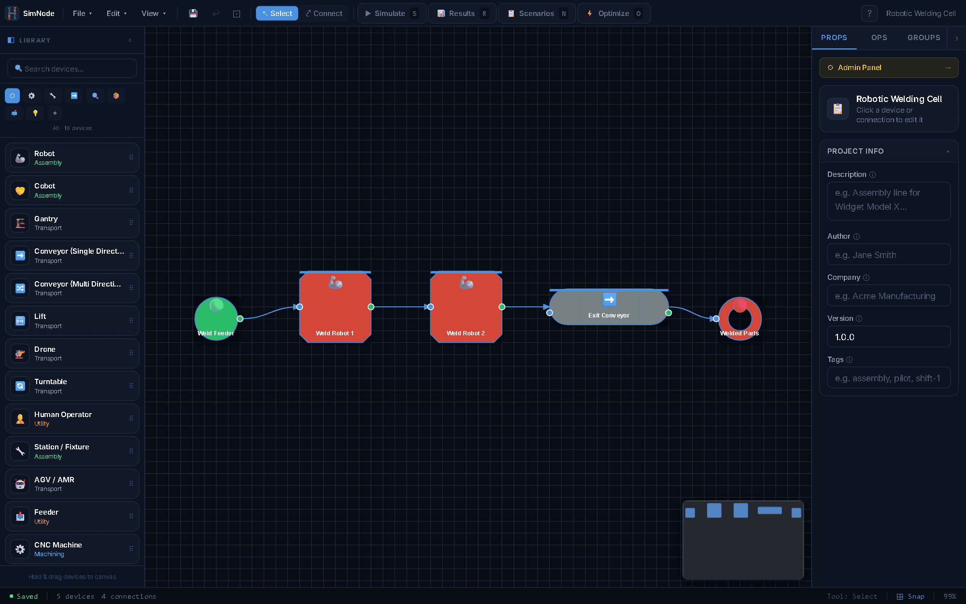Click the Description text area
The image size is (966, 604).
click(889, 200)
